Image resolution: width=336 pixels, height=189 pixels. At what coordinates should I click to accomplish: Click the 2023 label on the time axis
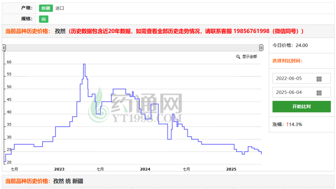pyautogui.click(x=59, y=169)
